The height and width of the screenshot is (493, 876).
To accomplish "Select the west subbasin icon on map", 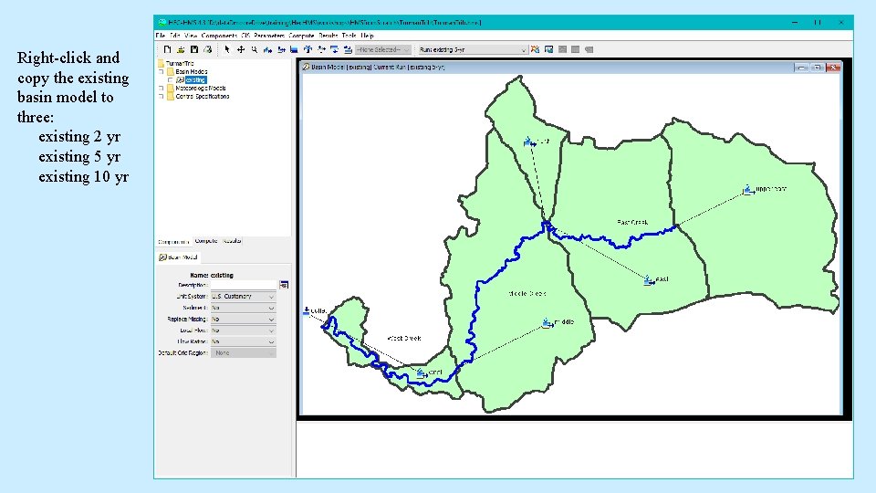I will [422, 372].
